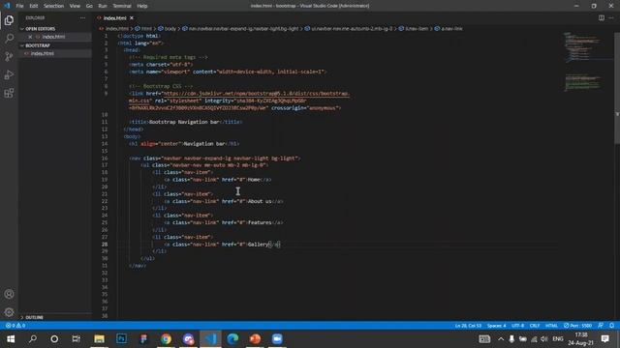Open the File menu
The width and height of the screenshot is (620, 348).
(19, 6)
